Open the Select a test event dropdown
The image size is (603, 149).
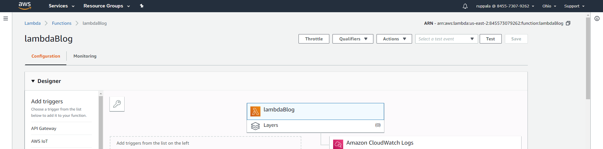pyautogui.click(x=446, y=39)
